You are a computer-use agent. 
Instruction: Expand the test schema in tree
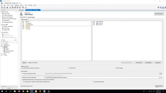click(x=1, y=54)
